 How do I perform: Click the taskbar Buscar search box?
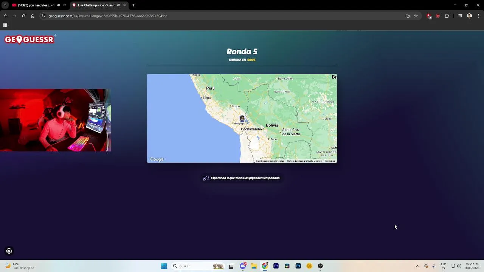click(199, 266)
